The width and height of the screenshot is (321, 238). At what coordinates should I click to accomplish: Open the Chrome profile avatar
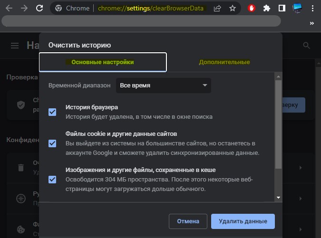[297, 9]
